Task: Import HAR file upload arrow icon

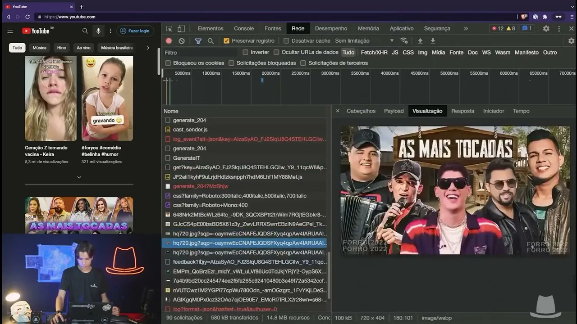Action: pyautogui.click(x=420, y=40)
